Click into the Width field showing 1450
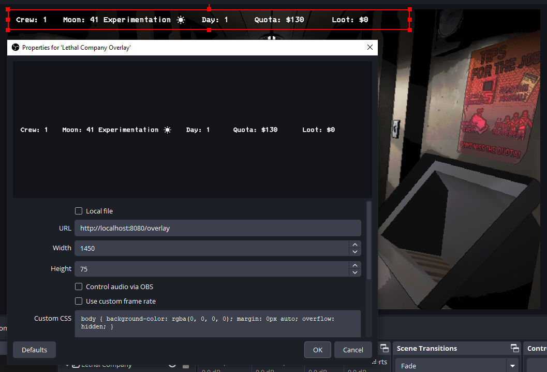 [x=212, y=248]
